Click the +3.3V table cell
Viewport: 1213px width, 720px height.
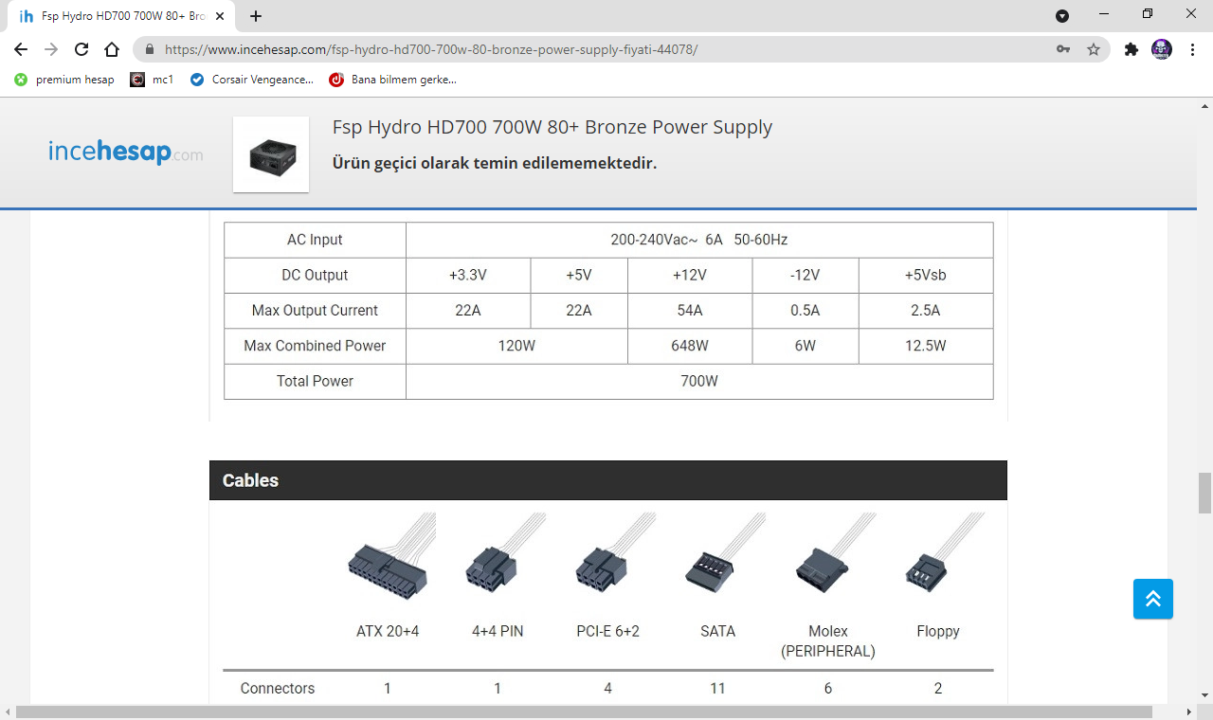[x=468, y=275]
